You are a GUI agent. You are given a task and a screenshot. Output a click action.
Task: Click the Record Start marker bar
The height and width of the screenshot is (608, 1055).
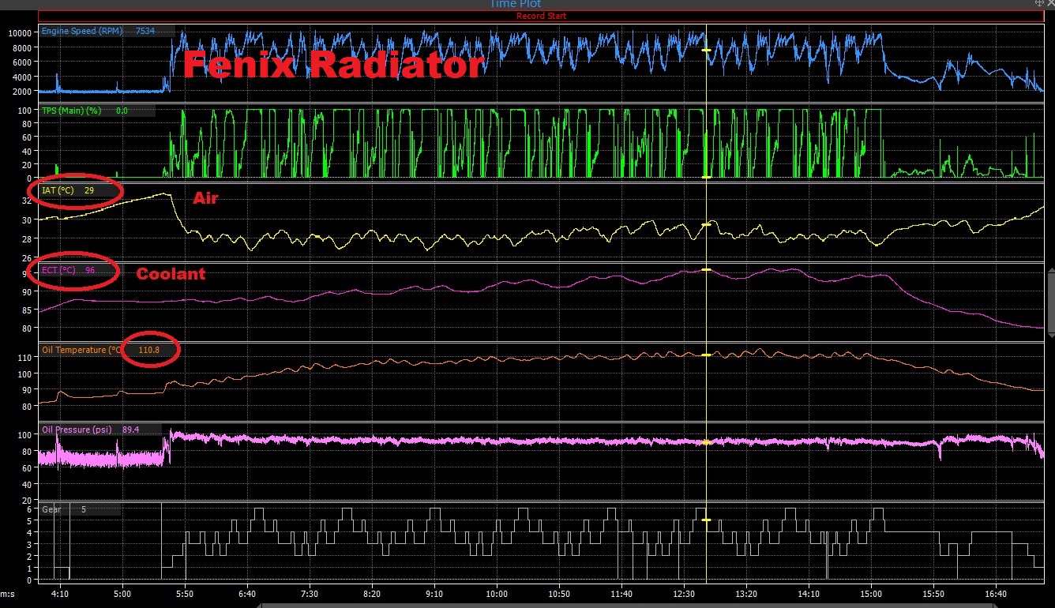(541, 16)
